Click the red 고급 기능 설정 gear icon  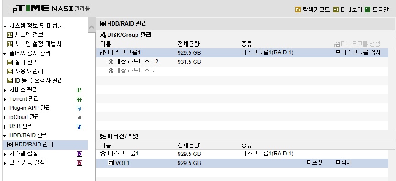point(80,163)
